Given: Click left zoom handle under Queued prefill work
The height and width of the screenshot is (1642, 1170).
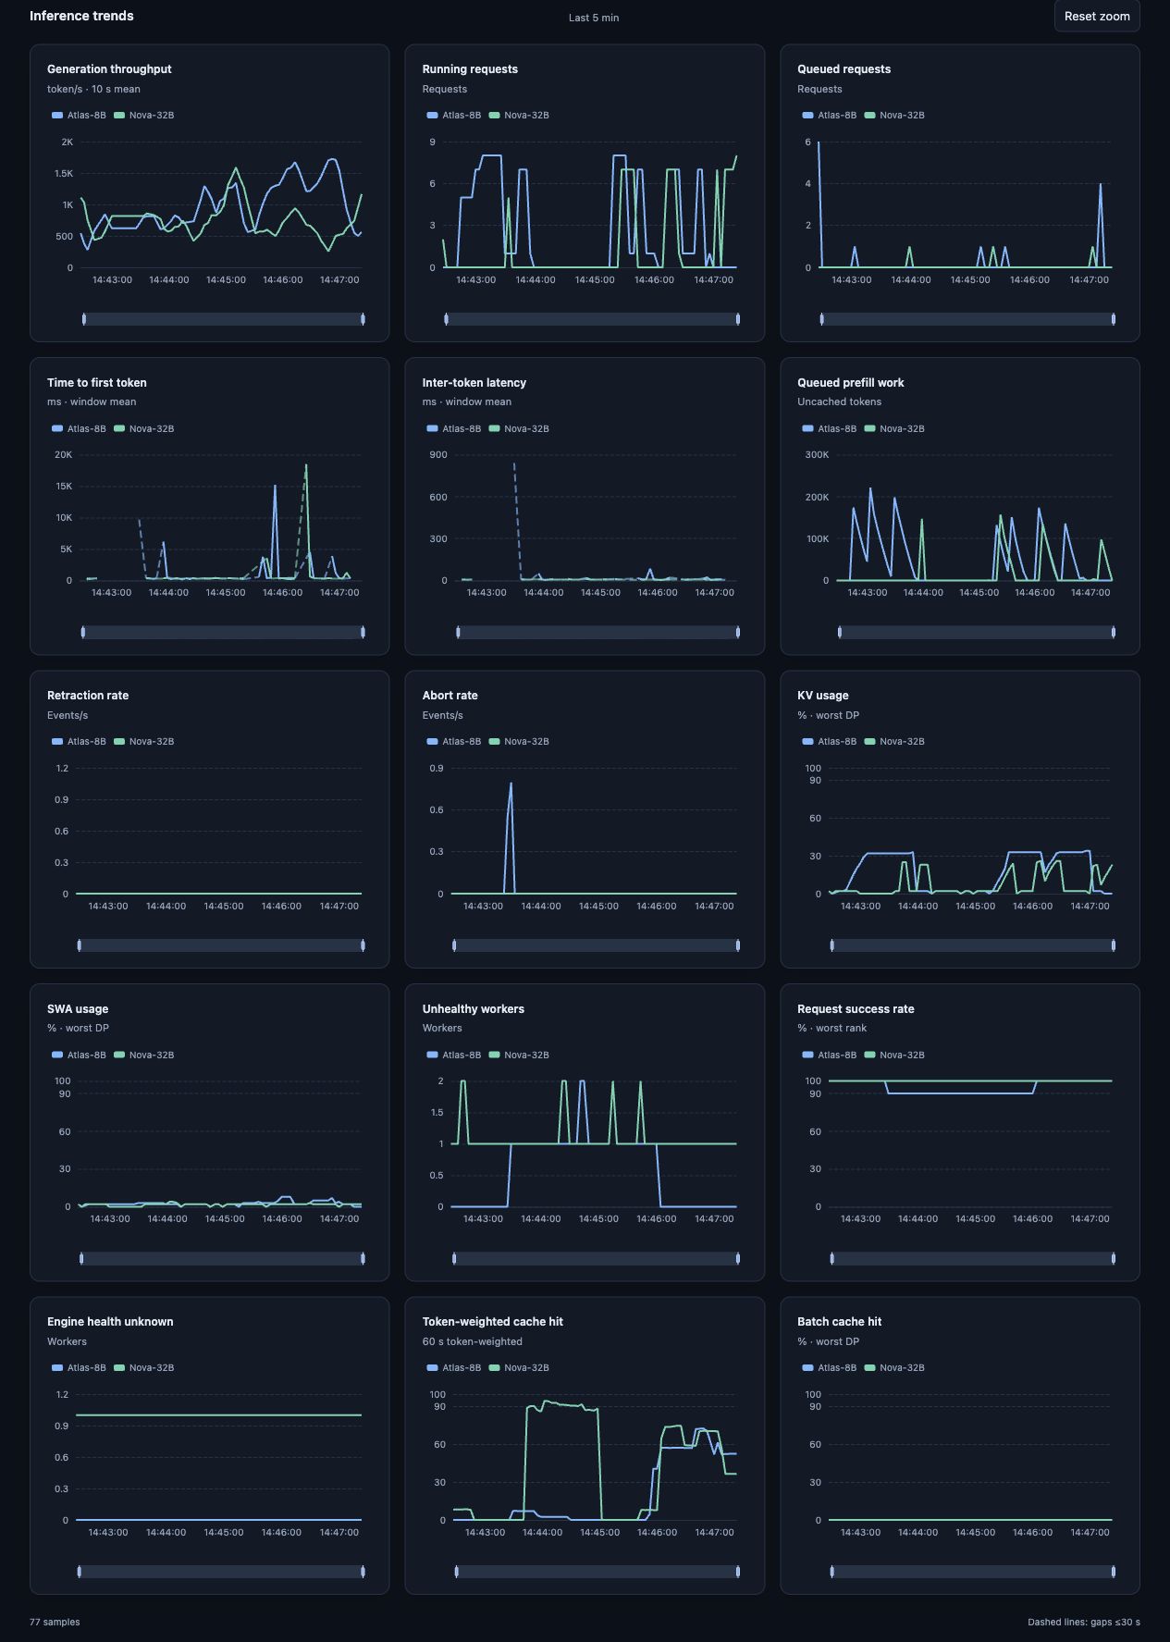Looking at the screenshot, I should (x=840, y=633).
